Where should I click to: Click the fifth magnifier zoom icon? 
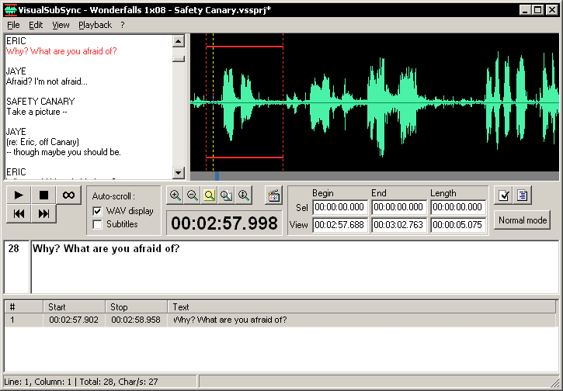244,195
